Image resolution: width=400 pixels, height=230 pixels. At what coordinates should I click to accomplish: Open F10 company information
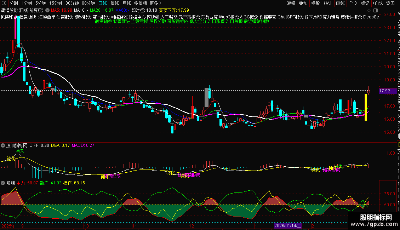click(x=353, y=3)
